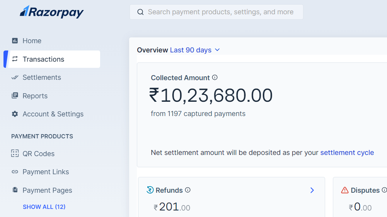Viewport: 387px width, 217px height.
Task: Click SHOW ALL (12) link
Action: click(44, 207)
